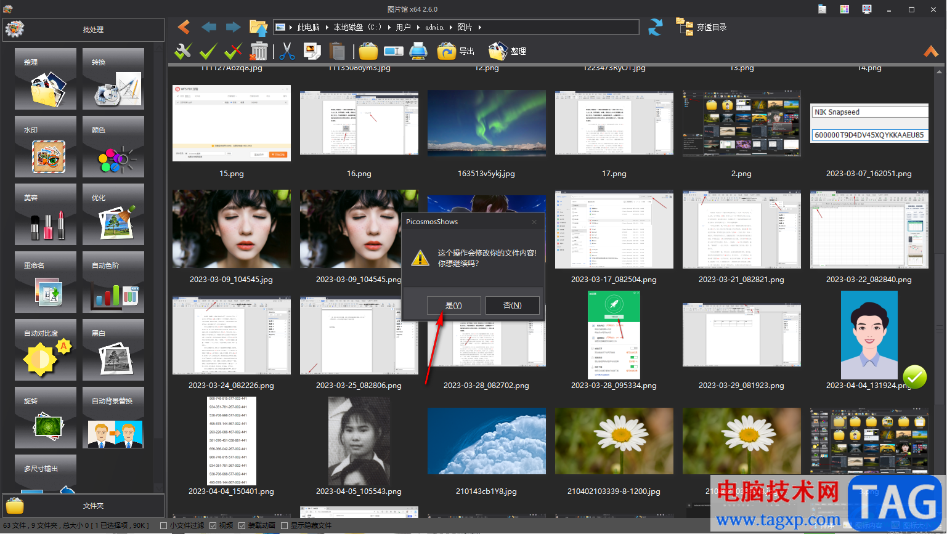Select thumbnail 2023-03-28_095334.png

click(614, 335)
